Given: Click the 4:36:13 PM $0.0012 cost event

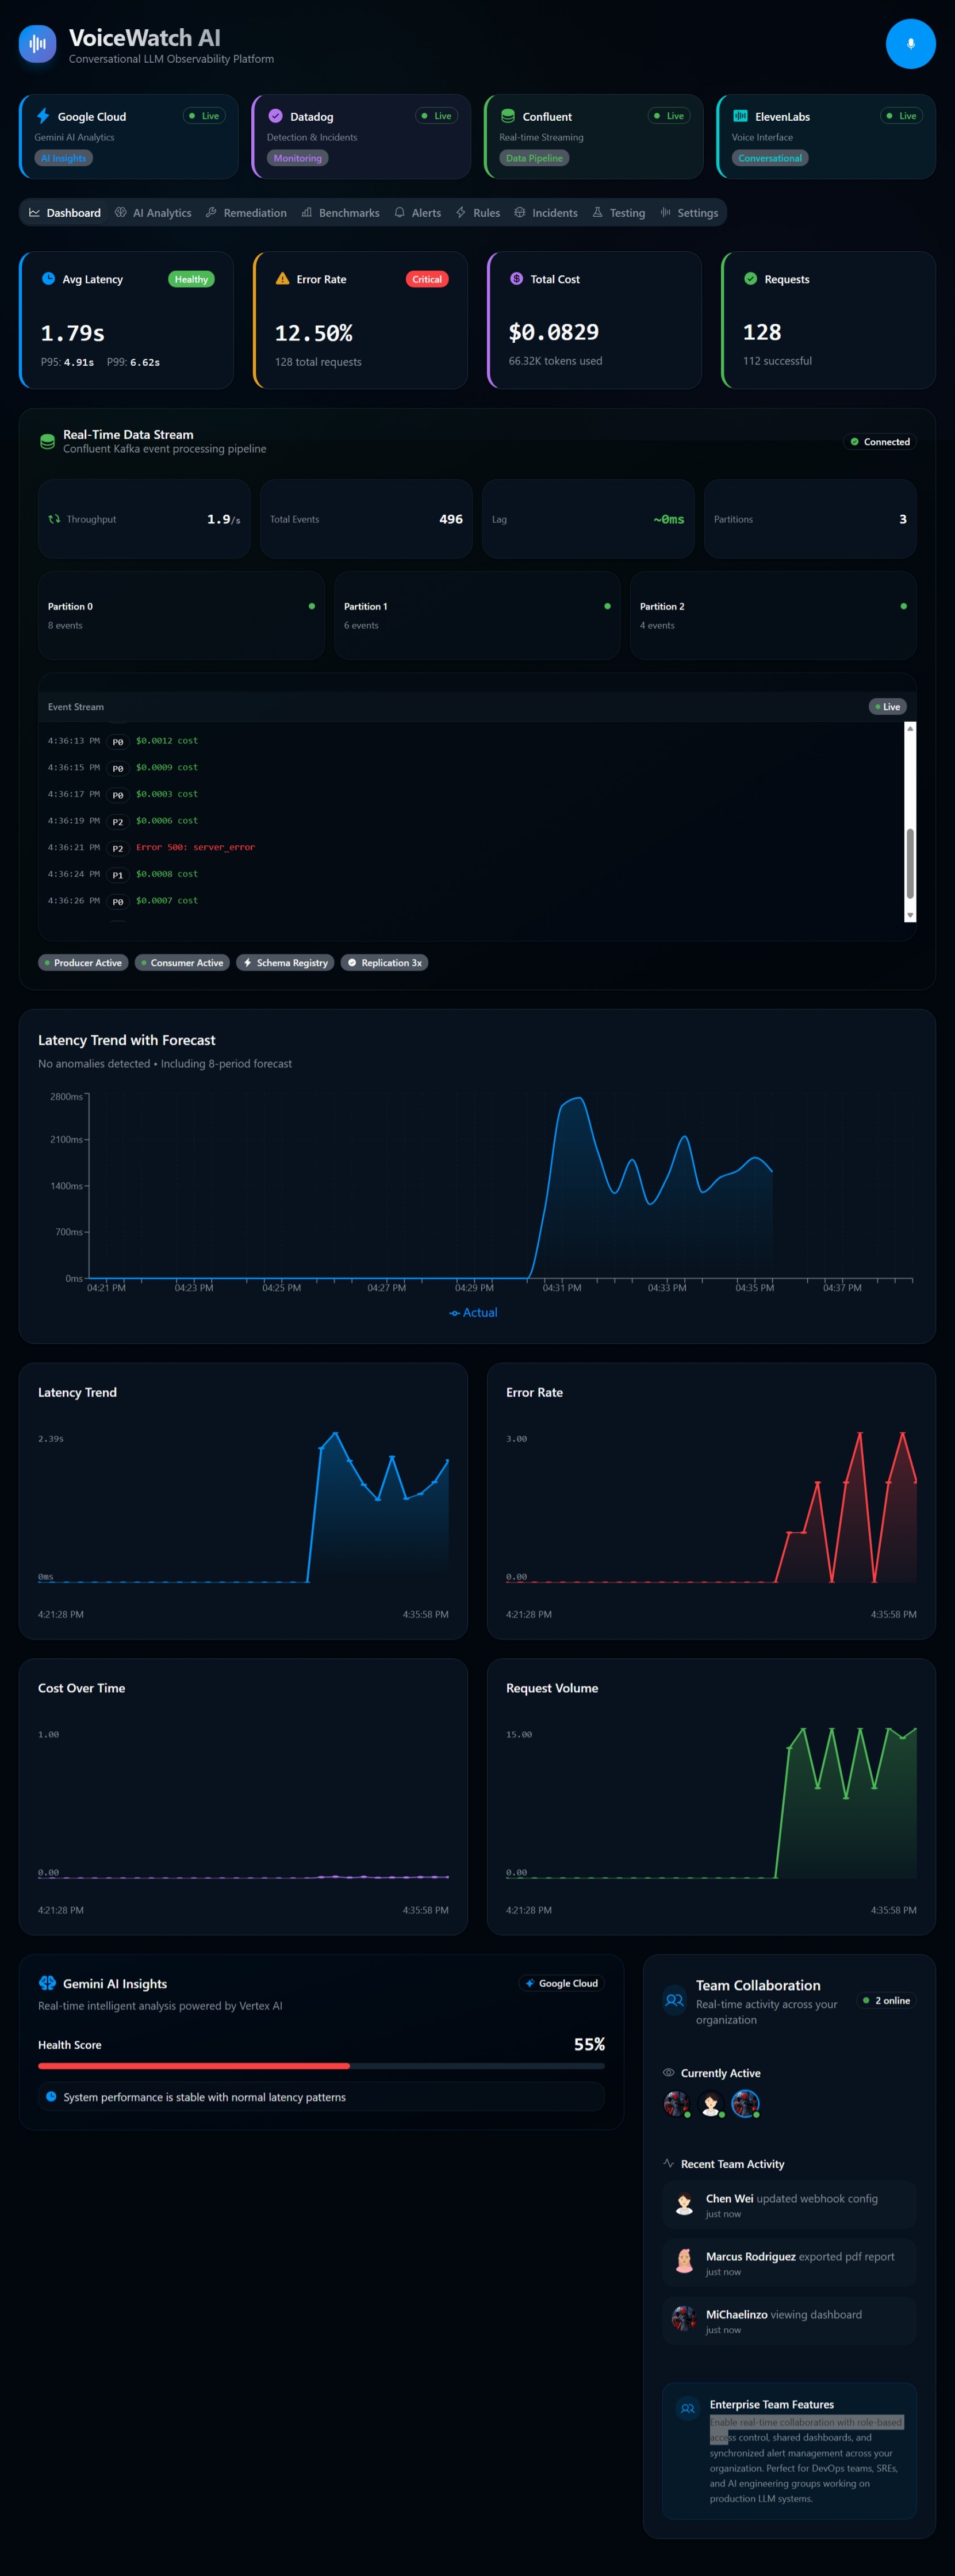Looking at the screenshot, I should (x=471, y=741).
